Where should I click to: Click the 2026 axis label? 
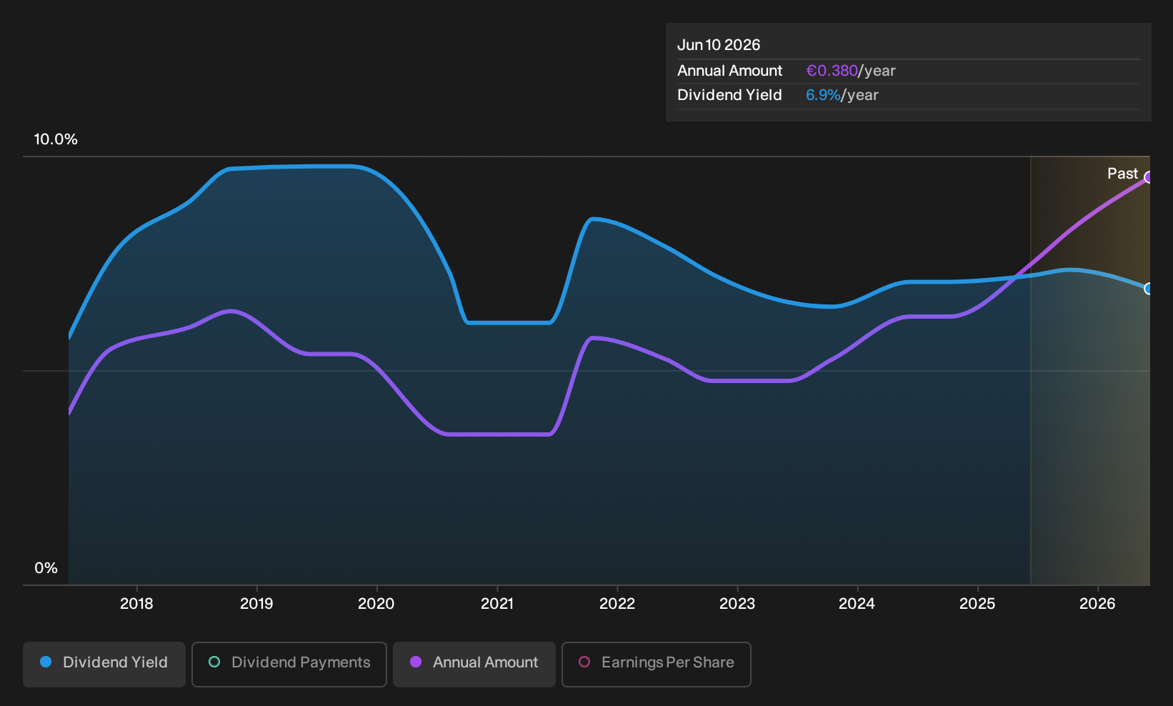pos(1097,604)
